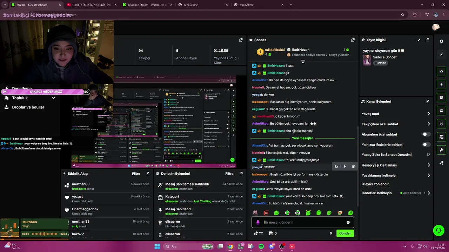Reply to yozgat's message arrow icon
The width and height of the screenshot is (449, 252).
(336, 167)
